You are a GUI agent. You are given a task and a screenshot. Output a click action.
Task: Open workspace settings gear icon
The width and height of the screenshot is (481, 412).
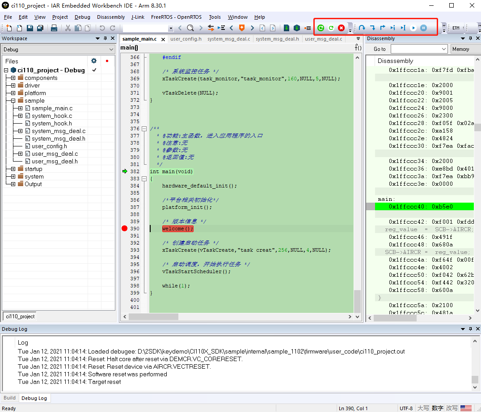click(x=94, y=61)
